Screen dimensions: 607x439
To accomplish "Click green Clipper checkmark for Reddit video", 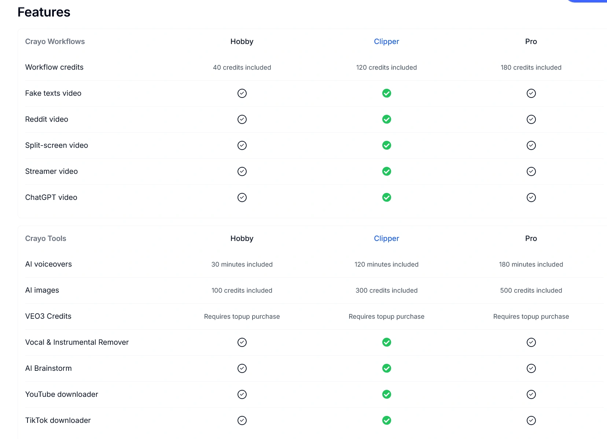I will pos(386,119).
